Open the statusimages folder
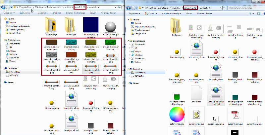 click(52, 25)
